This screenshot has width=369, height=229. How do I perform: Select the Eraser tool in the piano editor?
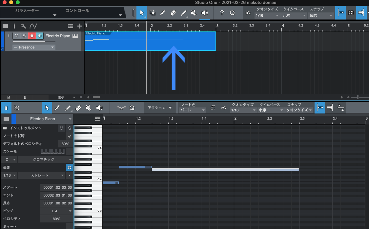pos(78,108)
